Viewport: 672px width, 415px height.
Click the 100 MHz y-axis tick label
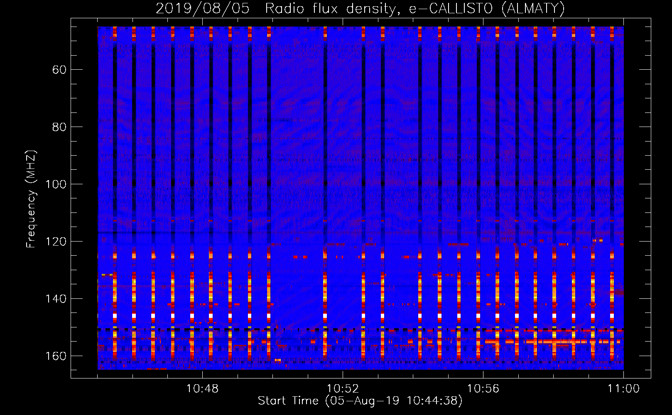tap(56, 184)
